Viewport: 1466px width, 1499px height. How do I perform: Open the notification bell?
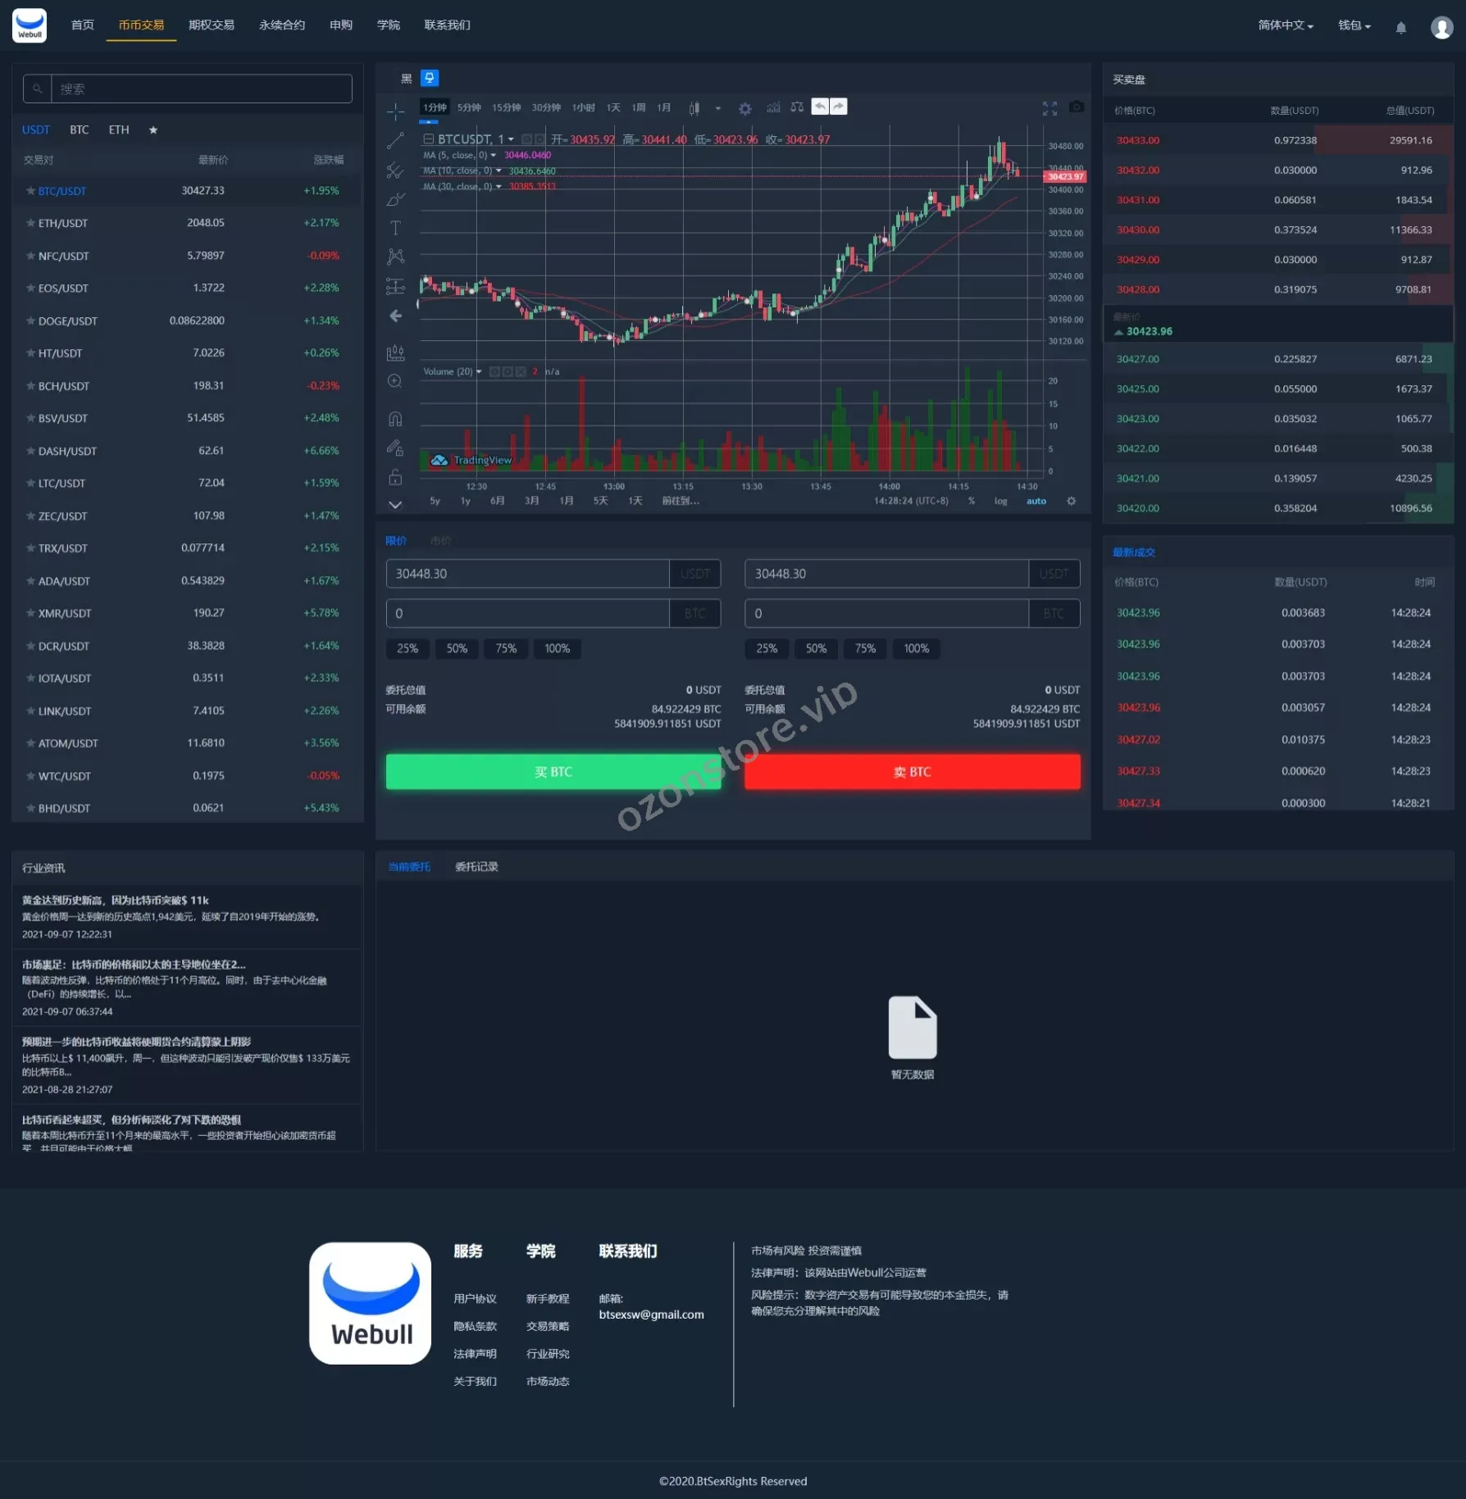[1401, 27]
